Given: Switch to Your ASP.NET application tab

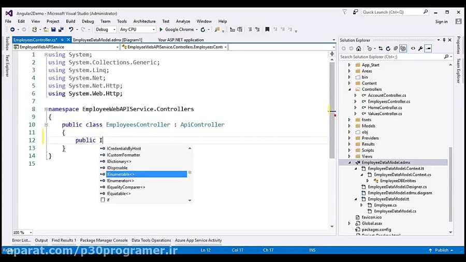Looking at the screenshot, I should (x=181, y=40).
